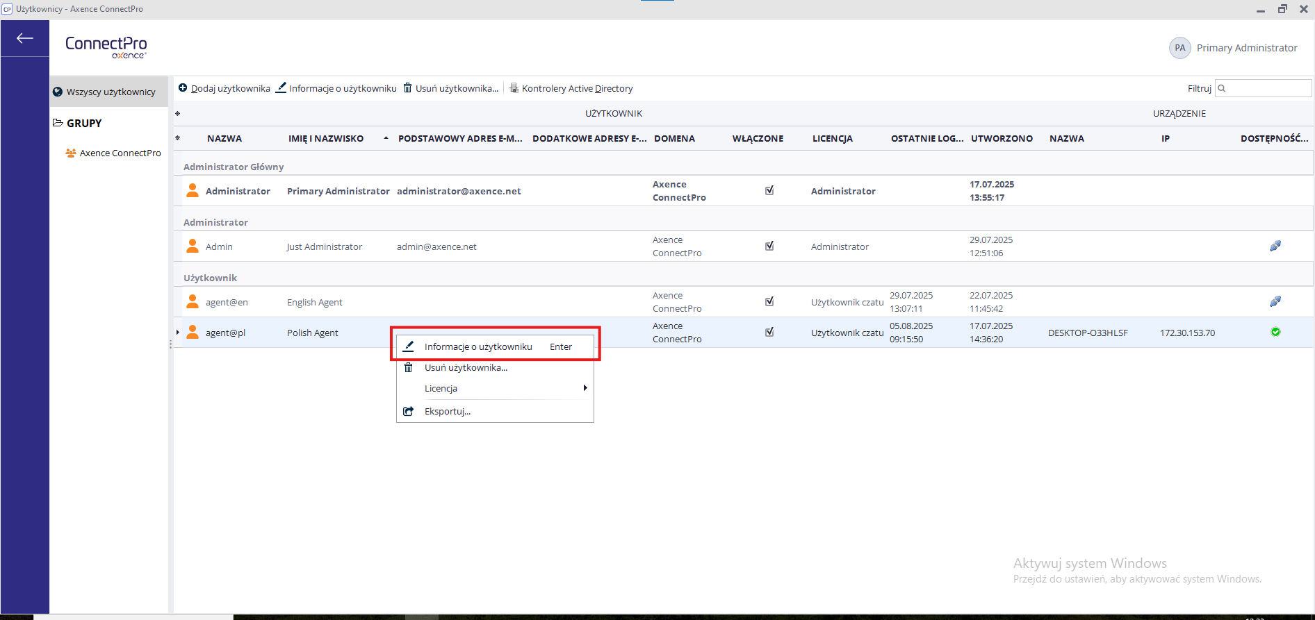Sort by the UTWORZONO column
1315x620 pixels.
pyautogui.click(x=1002, y=138)
